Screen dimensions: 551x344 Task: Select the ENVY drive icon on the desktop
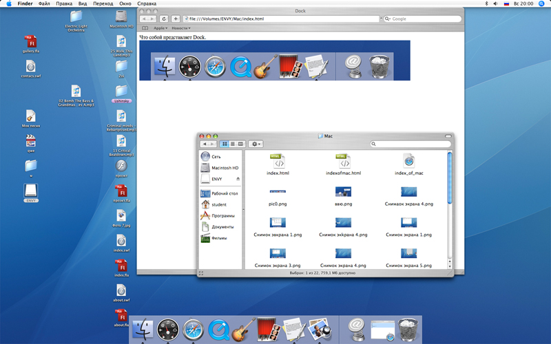(30, 193)
